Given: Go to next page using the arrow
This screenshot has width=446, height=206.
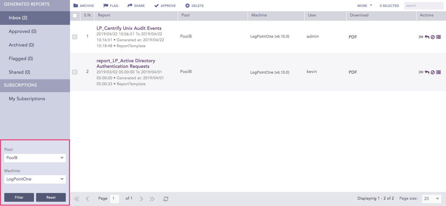Looking at the screenshot, I should point(141,199).
